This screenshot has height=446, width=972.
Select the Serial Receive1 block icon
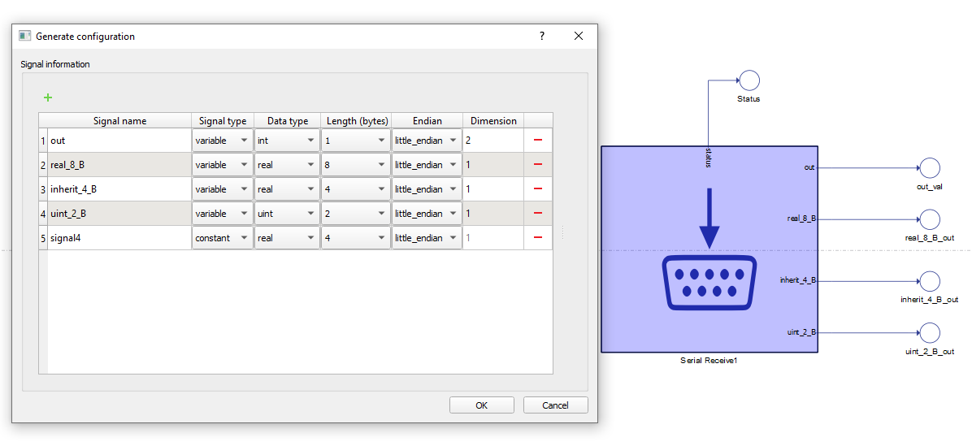[x=709, y=249]
